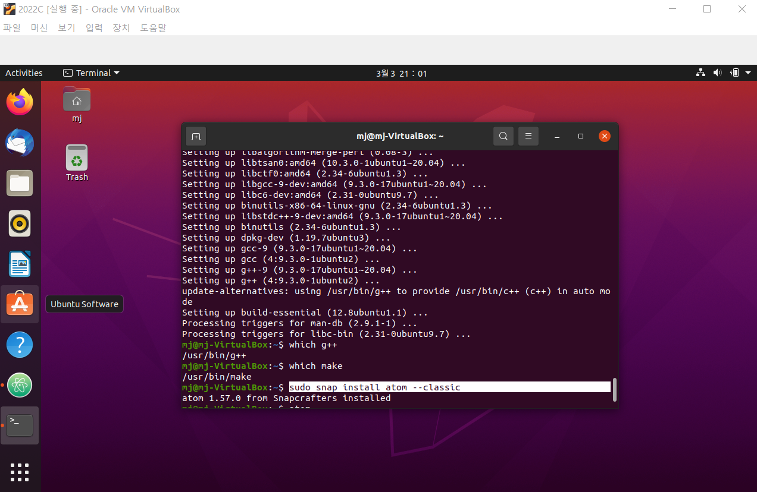Open Firefox from the dock
Image resolution: width=757 pixels, height=492 pixels.
pyautogui.click(x=20, y=102)
